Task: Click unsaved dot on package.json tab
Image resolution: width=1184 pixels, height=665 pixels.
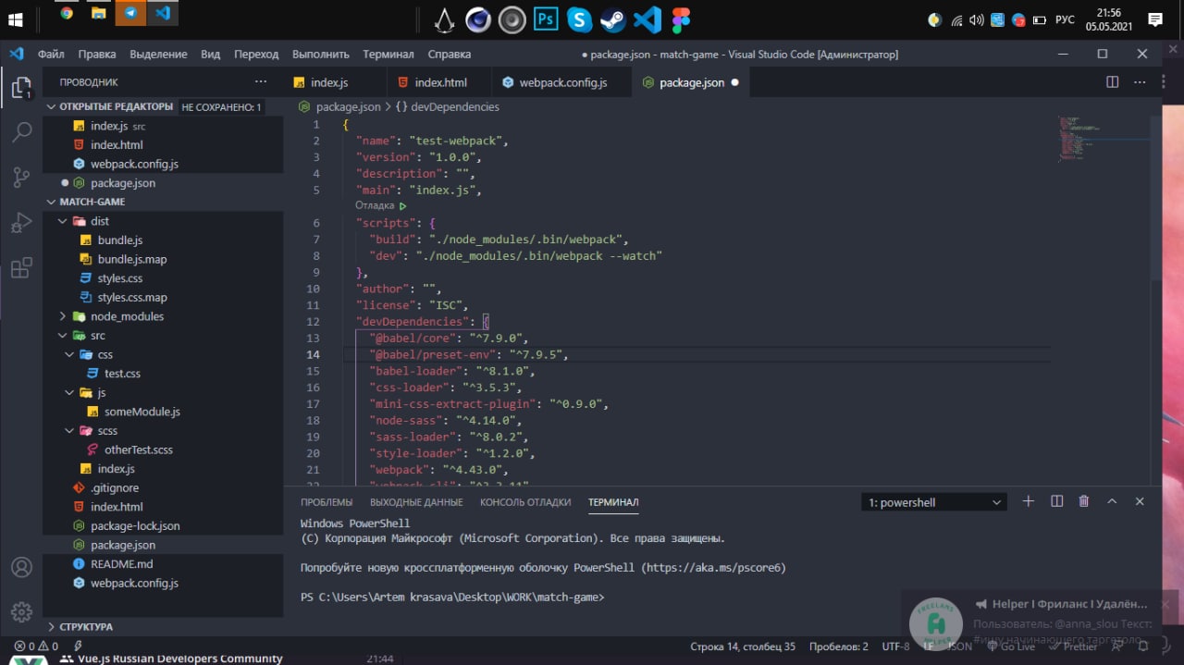Action: (735, 82)
